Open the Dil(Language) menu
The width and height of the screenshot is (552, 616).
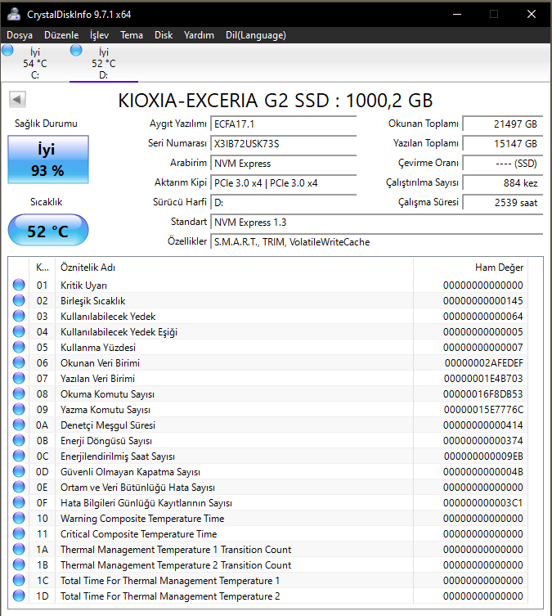click(x=256, y=35)
